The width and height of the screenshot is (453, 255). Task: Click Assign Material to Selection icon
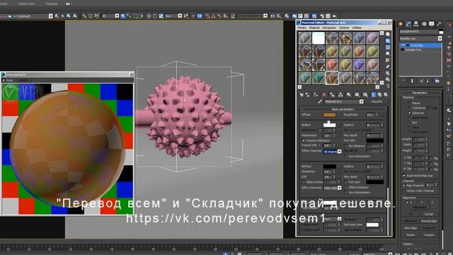coord(316,94)
